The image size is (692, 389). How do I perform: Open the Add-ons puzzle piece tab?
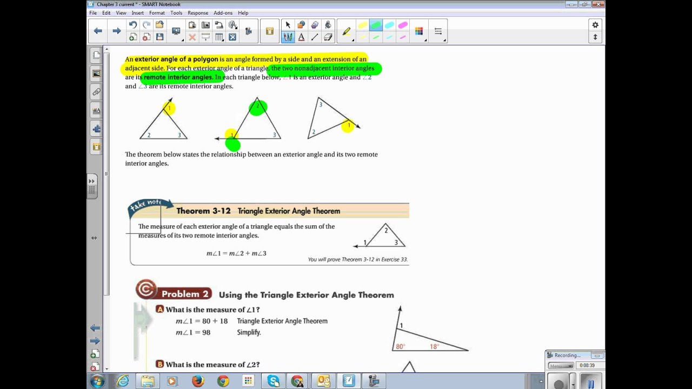[96, 129]
